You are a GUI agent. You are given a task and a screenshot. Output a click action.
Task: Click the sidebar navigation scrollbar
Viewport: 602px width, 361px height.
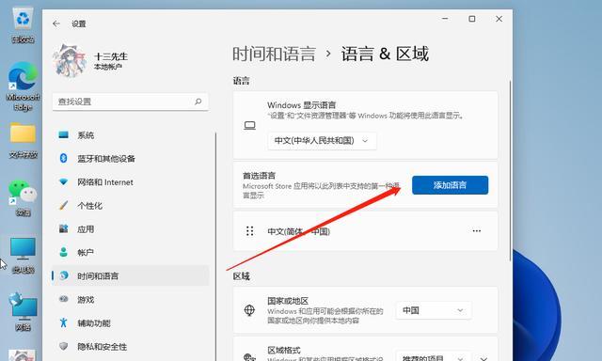coord(215,245)
